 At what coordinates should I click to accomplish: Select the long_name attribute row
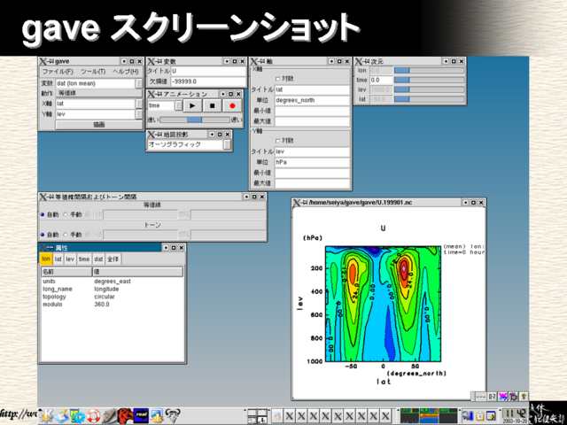113,290
